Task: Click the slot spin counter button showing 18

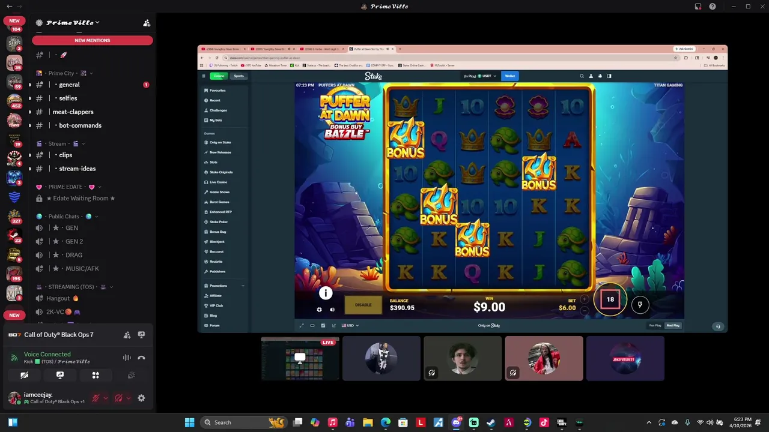Action: (x=610, y=299)
